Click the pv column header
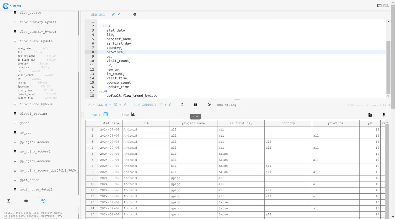 (370, 123)
